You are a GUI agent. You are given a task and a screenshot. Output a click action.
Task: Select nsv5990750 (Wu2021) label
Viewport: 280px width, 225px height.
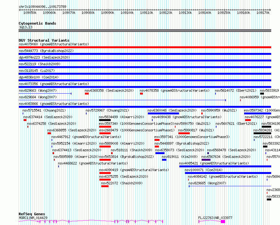(193, 124)
